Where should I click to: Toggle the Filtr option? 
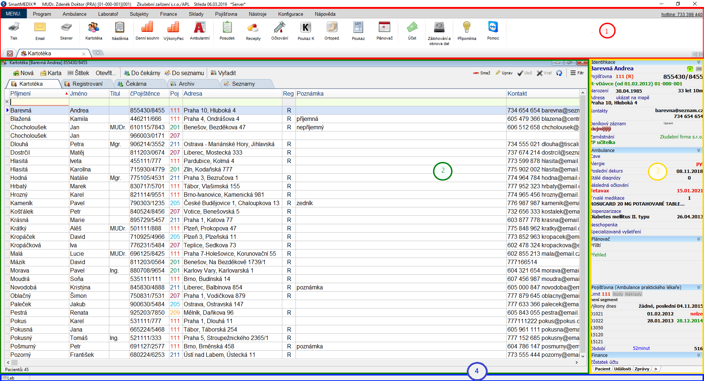click(x=577, y=73)
